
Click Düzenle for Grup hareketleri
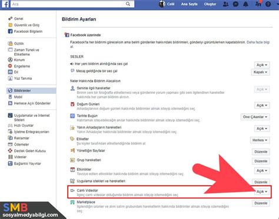click(x=261, y=161)
